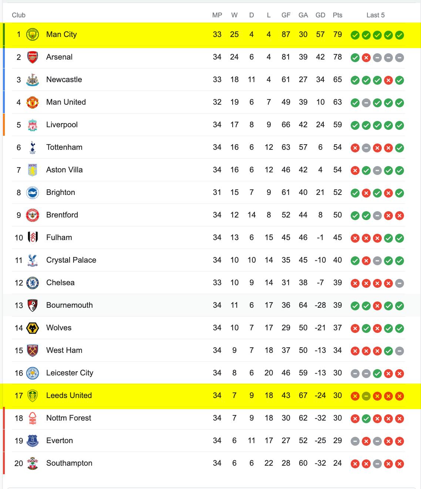The image size is (421, 489).
Task: Open the Crystal Palace team page
Action: pyautogui.click(x=71, y=260)
